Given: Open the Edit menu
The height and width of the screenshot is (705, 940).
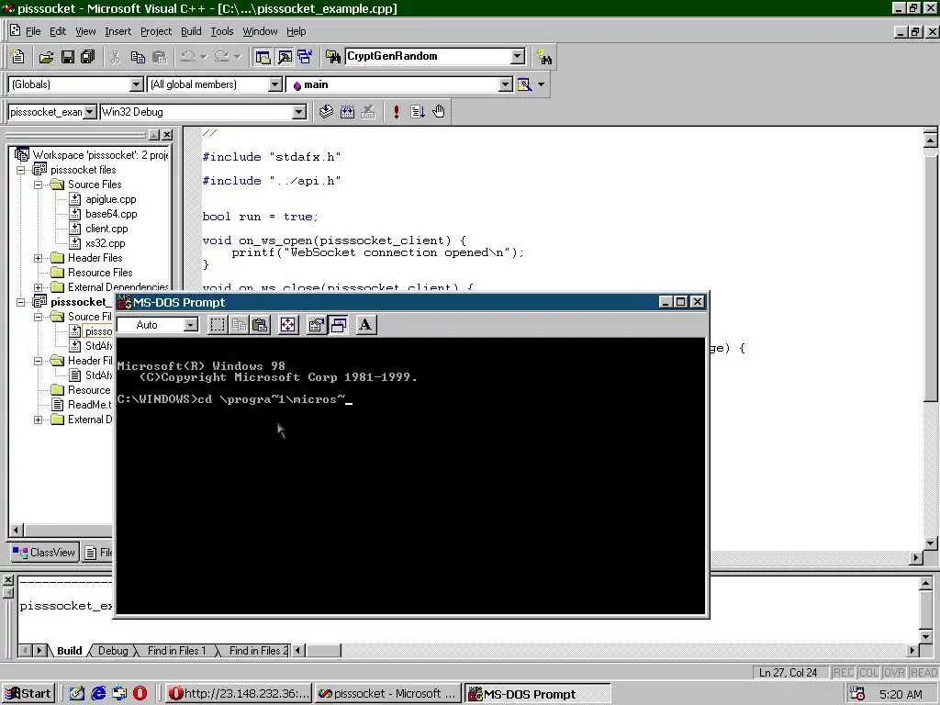Looking at the screenshot, I should pyautogui.click(x=58, y=31).
